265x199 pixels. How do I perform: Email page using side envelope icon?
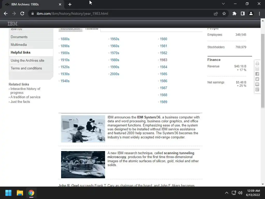[x=257, y=69]
